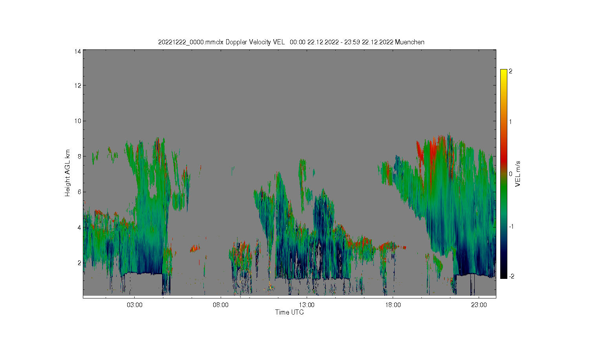Click the height axis label '14'

click(x=78, y=51)
